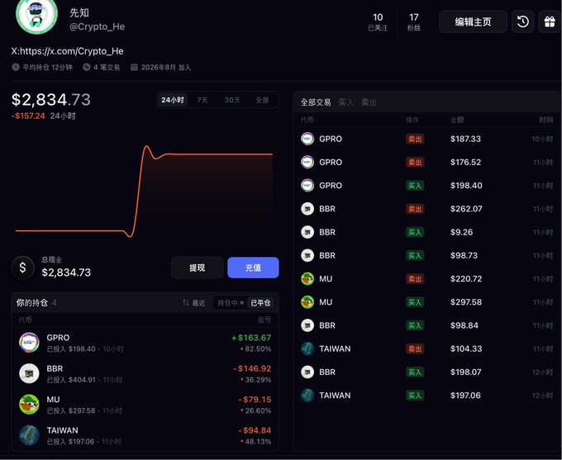
Task: Click TAIWAN icon in $104.33 sell row
Action: pos(307,349)
